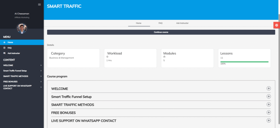Open sidebar FREE BONUSES chevron

(41, 82)
